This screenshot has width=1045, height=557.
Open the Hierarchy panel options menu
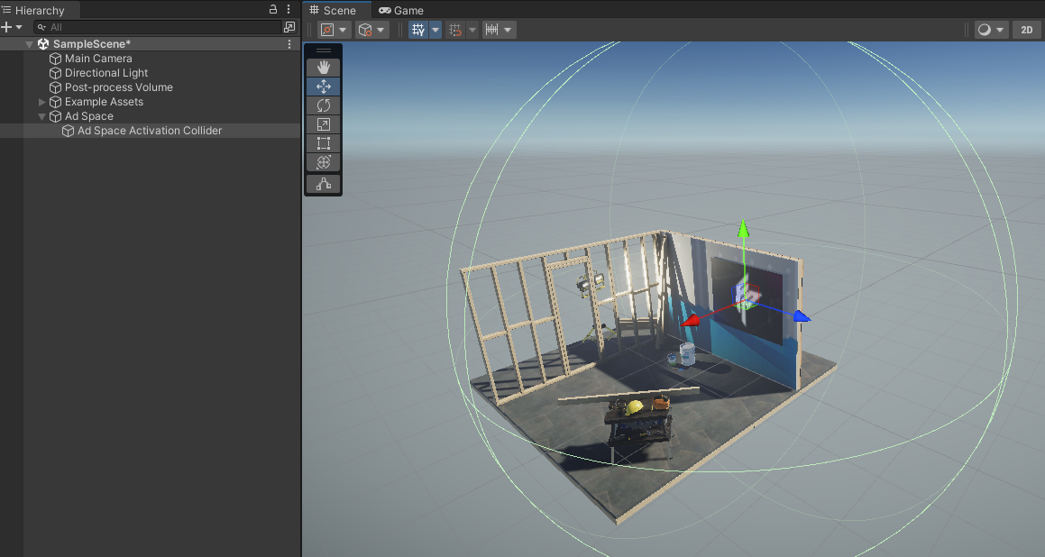(x=289, y=9)
